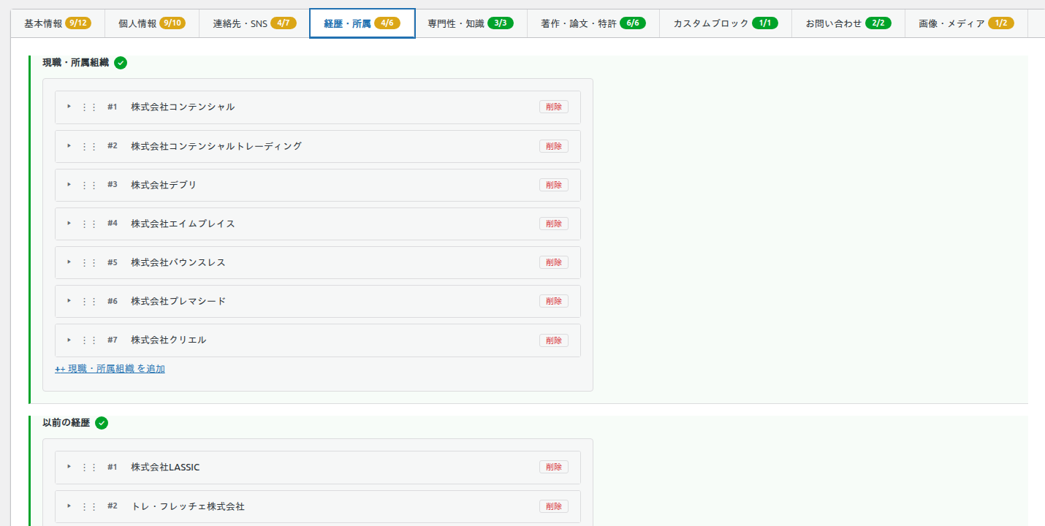This screenshot has width=1045, height=526.
Task: Open the お問い合わせ tab
Action: click(x=848, y=23)
